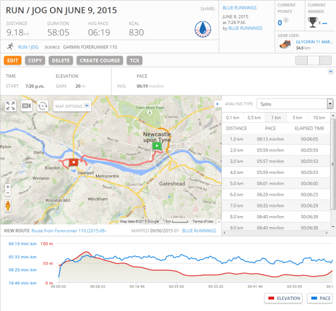Open the Map Options dropdown

pos(72,106)
